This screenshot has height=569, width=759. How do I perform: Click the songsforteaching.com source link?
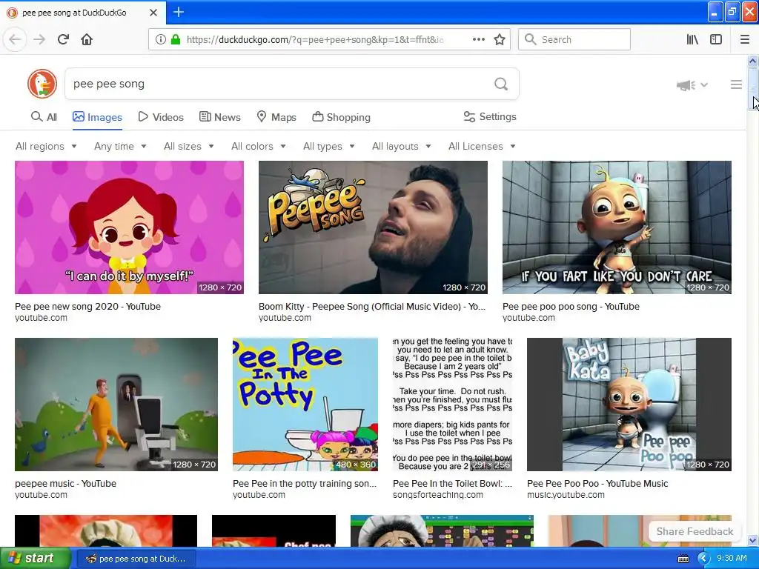437,494
